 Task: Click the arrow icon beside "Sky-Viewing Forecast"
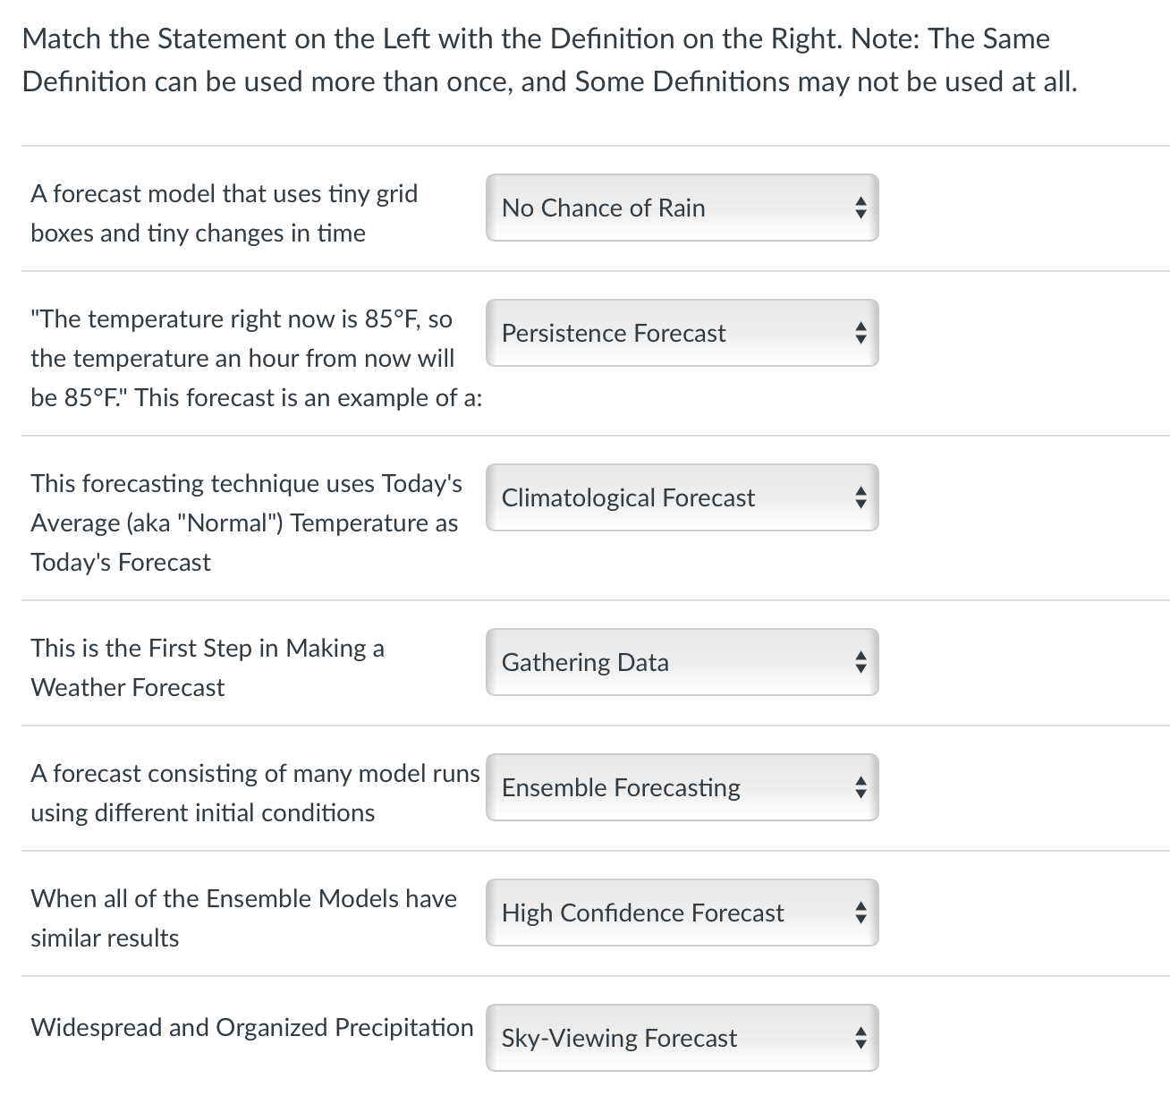[x=860, y=1038]
